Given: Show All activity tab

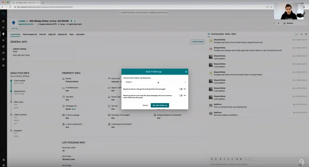Looking at the screenshot, I should pos(209,34).
